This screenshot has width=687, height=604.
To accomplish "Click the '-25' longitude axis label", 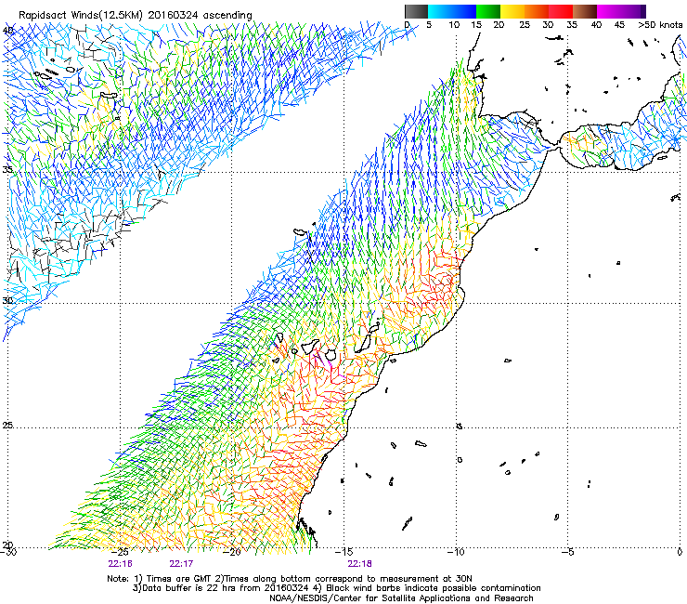I will pyautogui.click(x=120, y=552).
